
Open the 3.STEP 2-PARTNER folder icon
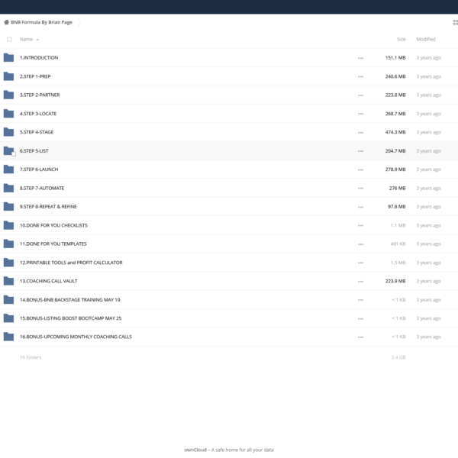pyautogui.click(x=8, y=95)
